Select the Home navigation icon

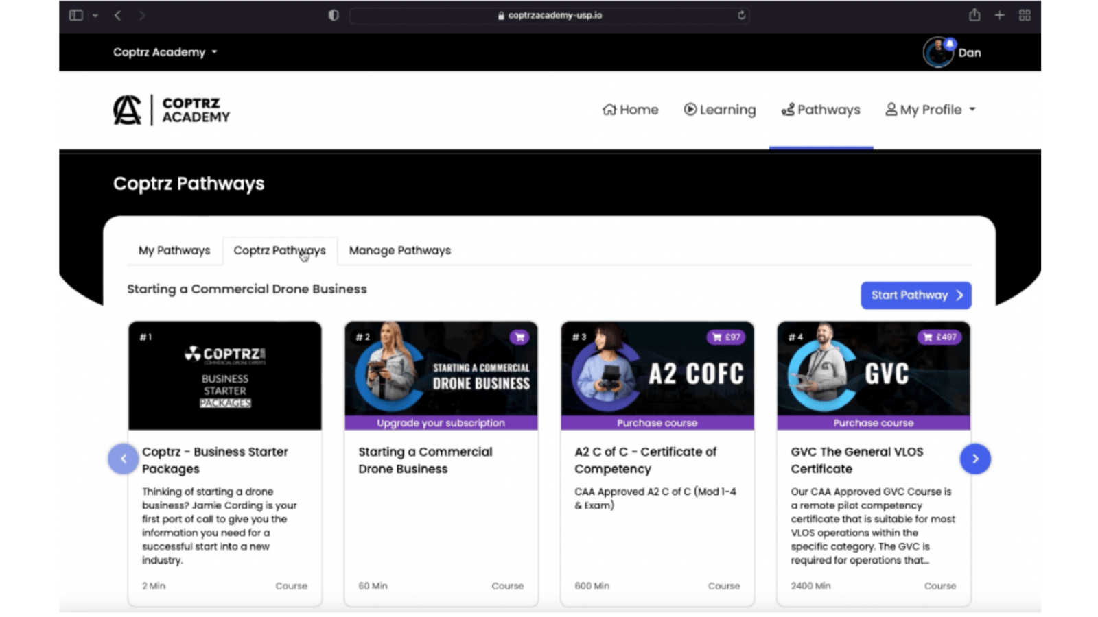tap(608, 109)
